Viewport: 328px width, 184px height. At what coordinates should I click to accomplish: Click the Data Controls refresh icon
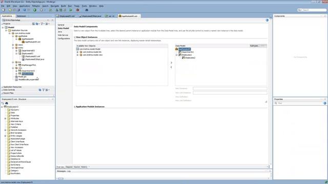tap(40, 90)
